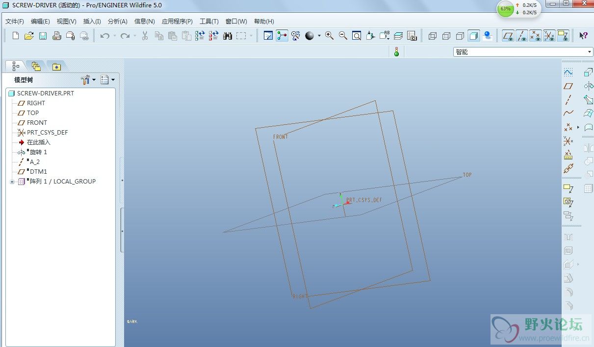Toggle coordinate systems display

click(x=549, y=36)
